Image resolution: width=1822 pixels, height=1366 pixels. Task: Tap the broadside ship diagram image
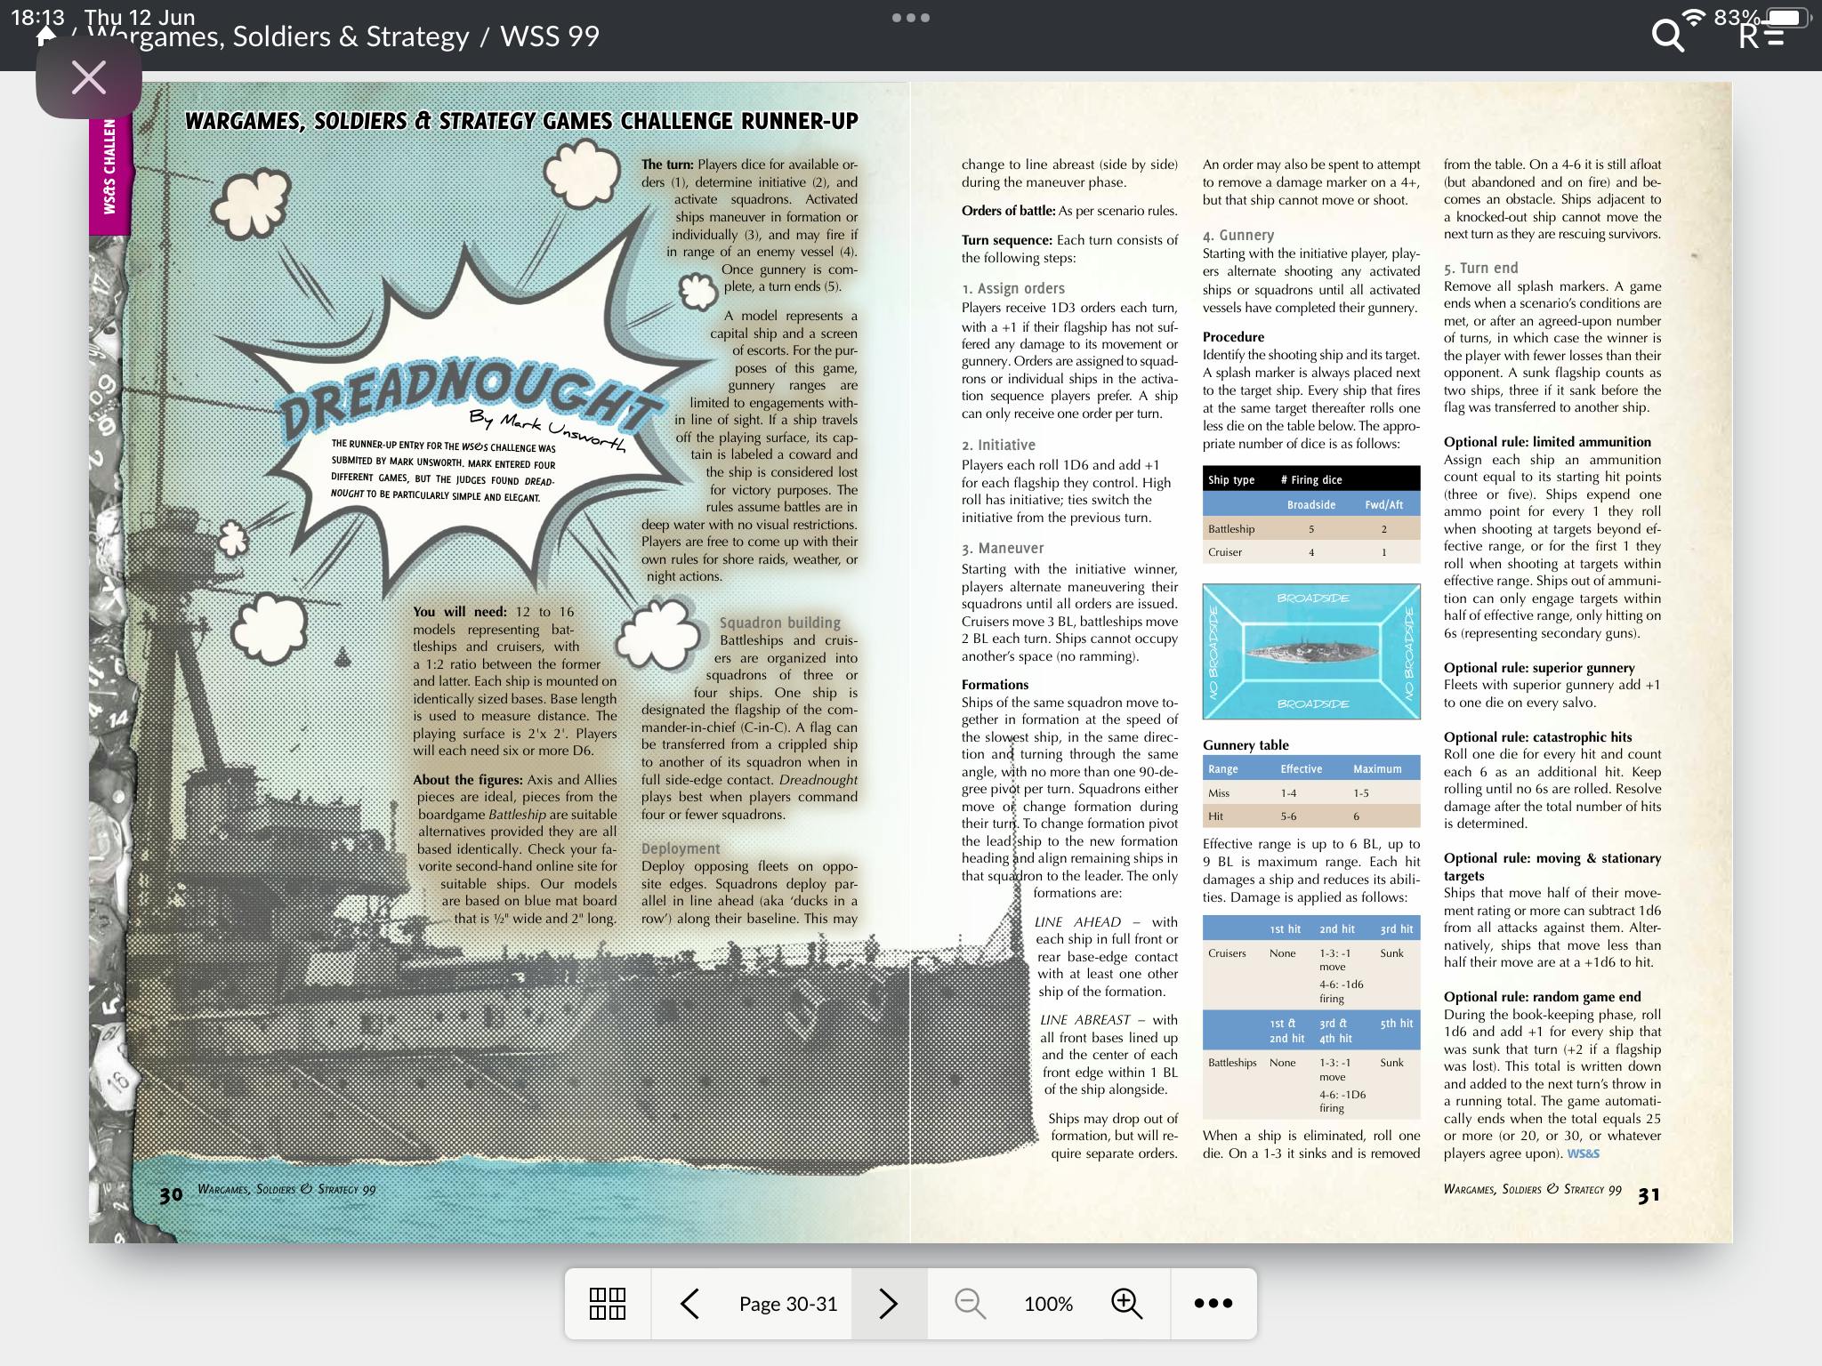click(x=1311, y=651)
